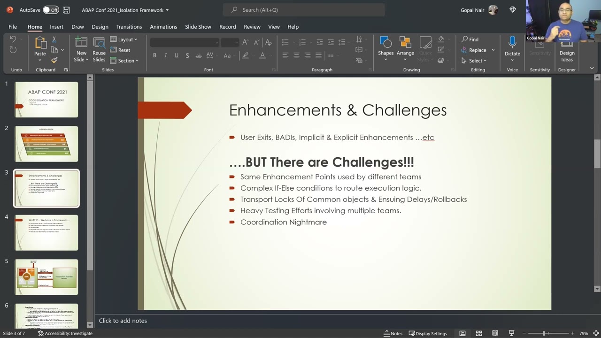Screen dimensions: 601x338
Task: Switch to the Transitions tab
Action: click(129, 27)
